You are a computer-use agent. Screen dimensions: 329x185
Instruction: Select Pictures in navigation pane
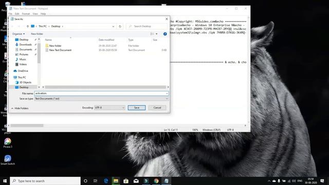pos(24,54)
